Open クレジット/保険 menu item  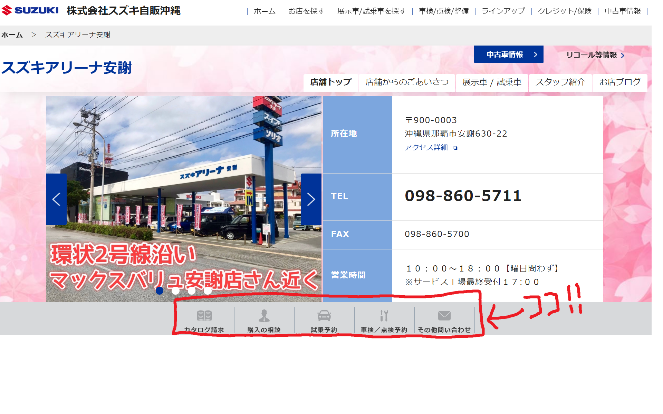tap(565, 11)
